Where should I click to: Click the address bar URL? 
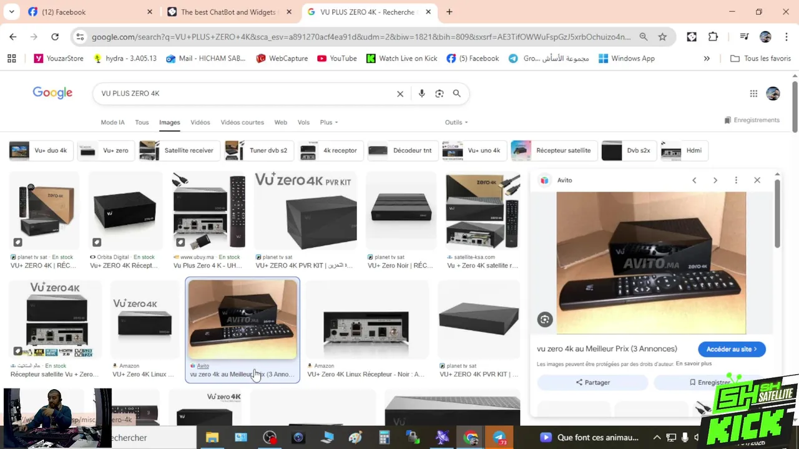[x=361, y=37]
